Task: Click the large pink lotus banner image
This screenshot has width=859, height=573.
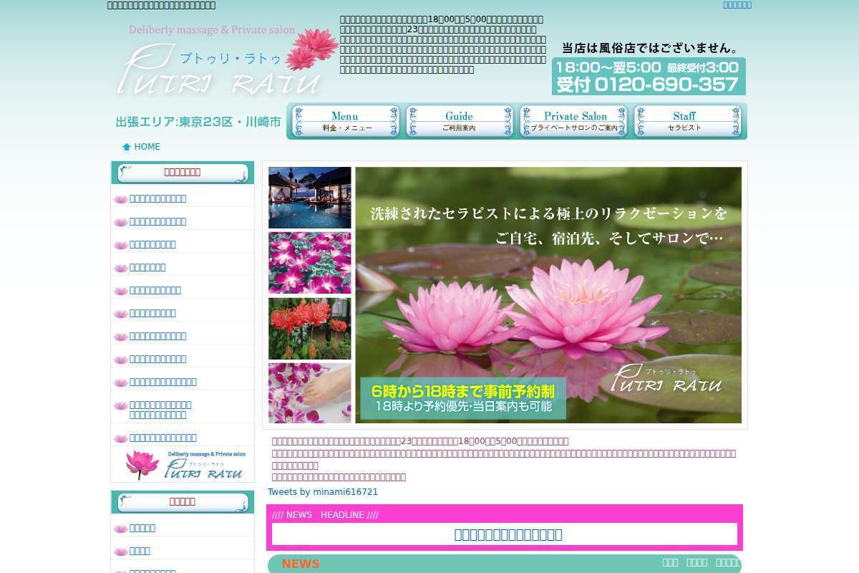Action: (x=548, y=295)
